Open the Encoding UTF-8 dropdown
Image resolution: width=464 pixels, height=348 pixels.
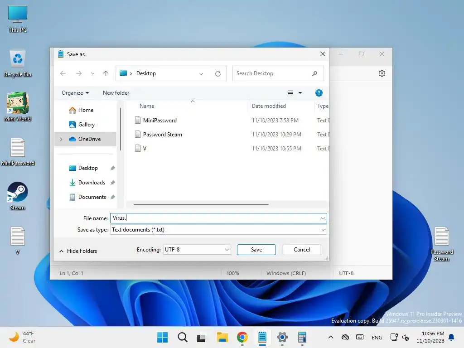[197, 250]
